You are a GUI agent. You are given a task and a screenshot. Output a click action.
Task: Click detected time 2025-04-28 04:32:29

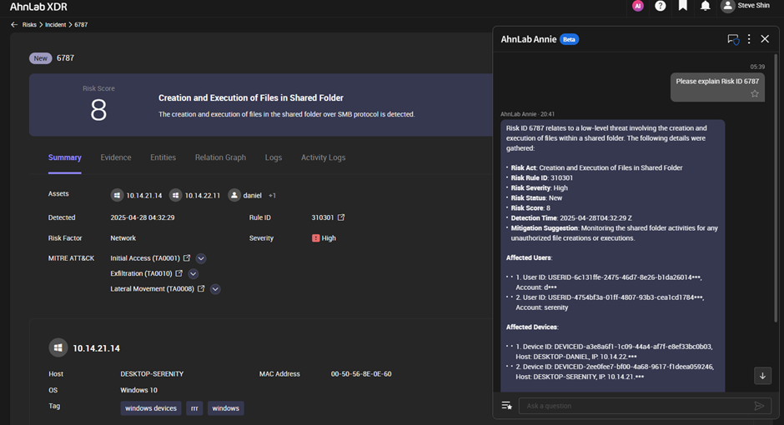143,217
